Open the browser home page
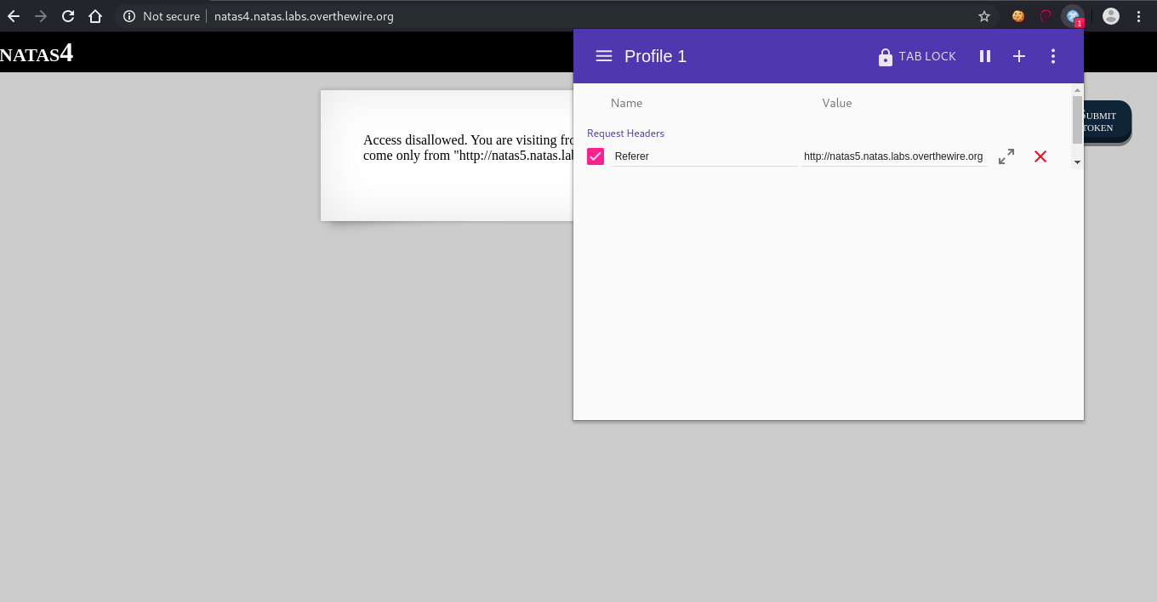Screen dimensions: 1157x602 click(95, 16)
